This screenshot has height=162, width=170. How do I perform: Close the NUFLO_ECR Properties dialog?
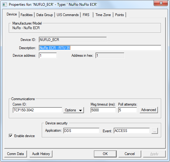[161, 3]
